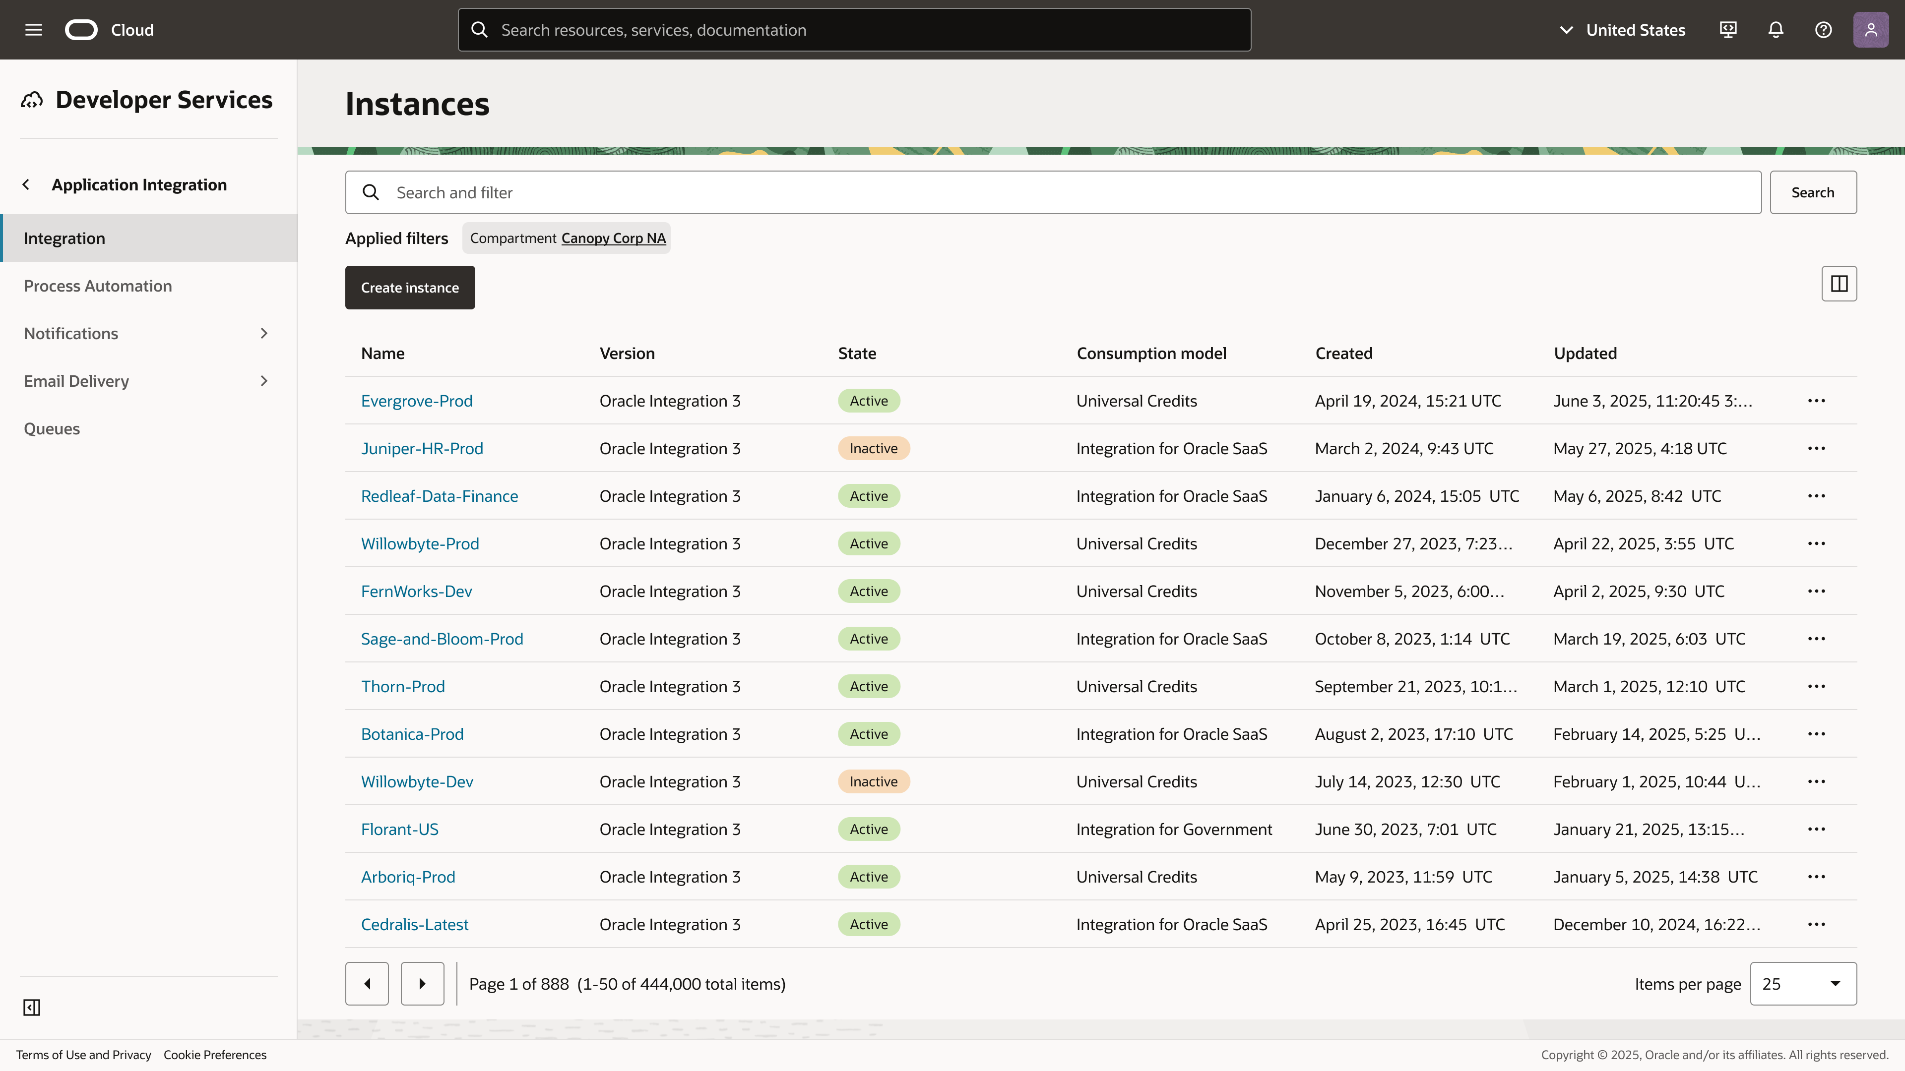The width and height of the screenshot is (1905, 1071).
Task: Open the navigation hamburger menu
Action: 33,30
